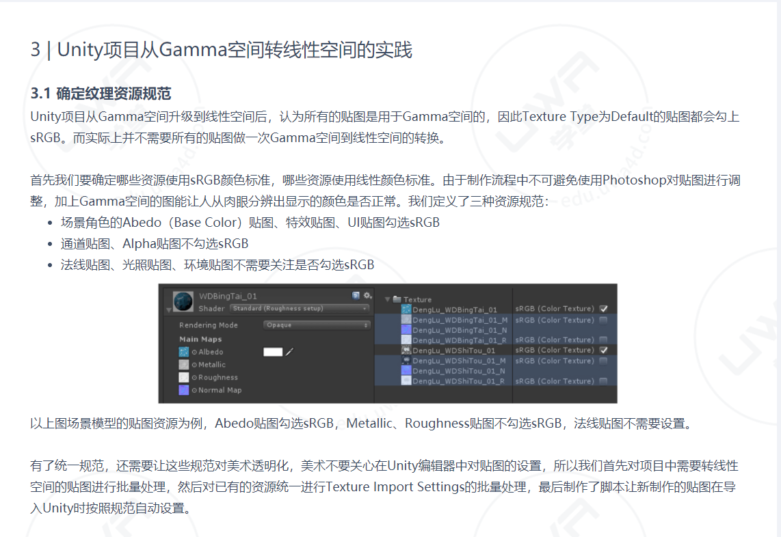
Task: Open the material settings gear menu
Action: tap(367, 296)
